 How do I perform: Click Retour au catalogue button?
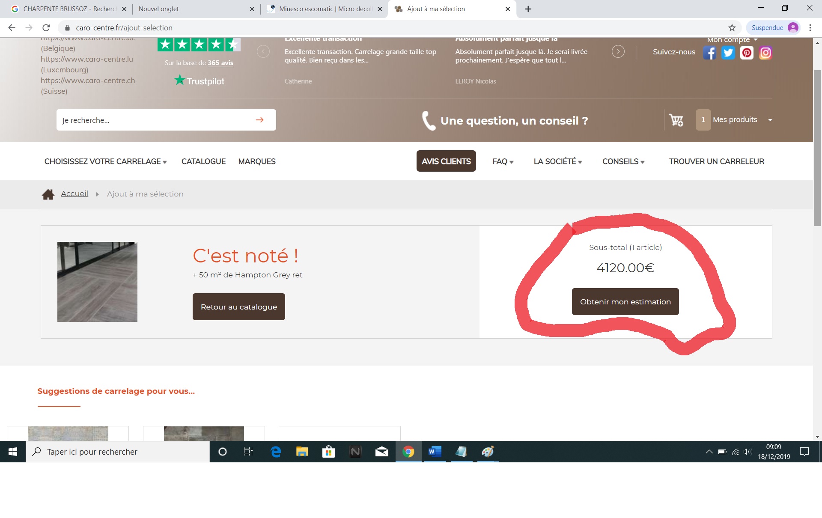point(239,307)
